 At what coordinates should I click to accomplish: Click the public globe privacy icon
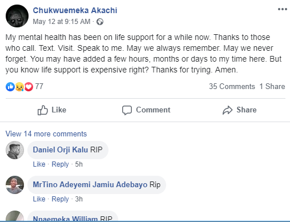click(100, 22)
